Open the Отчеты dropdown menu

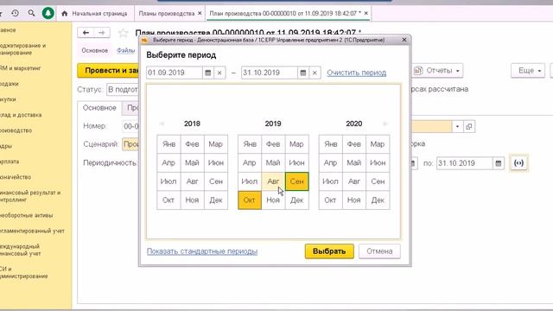pos(437,71)
